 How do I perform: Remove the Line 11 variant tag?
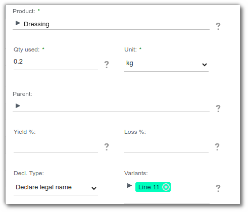(166, 187)
